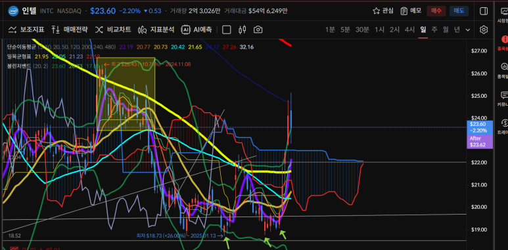Open 지표분석 indicator analysis
This screenshot has width=508, height=250.
point(156,30)
